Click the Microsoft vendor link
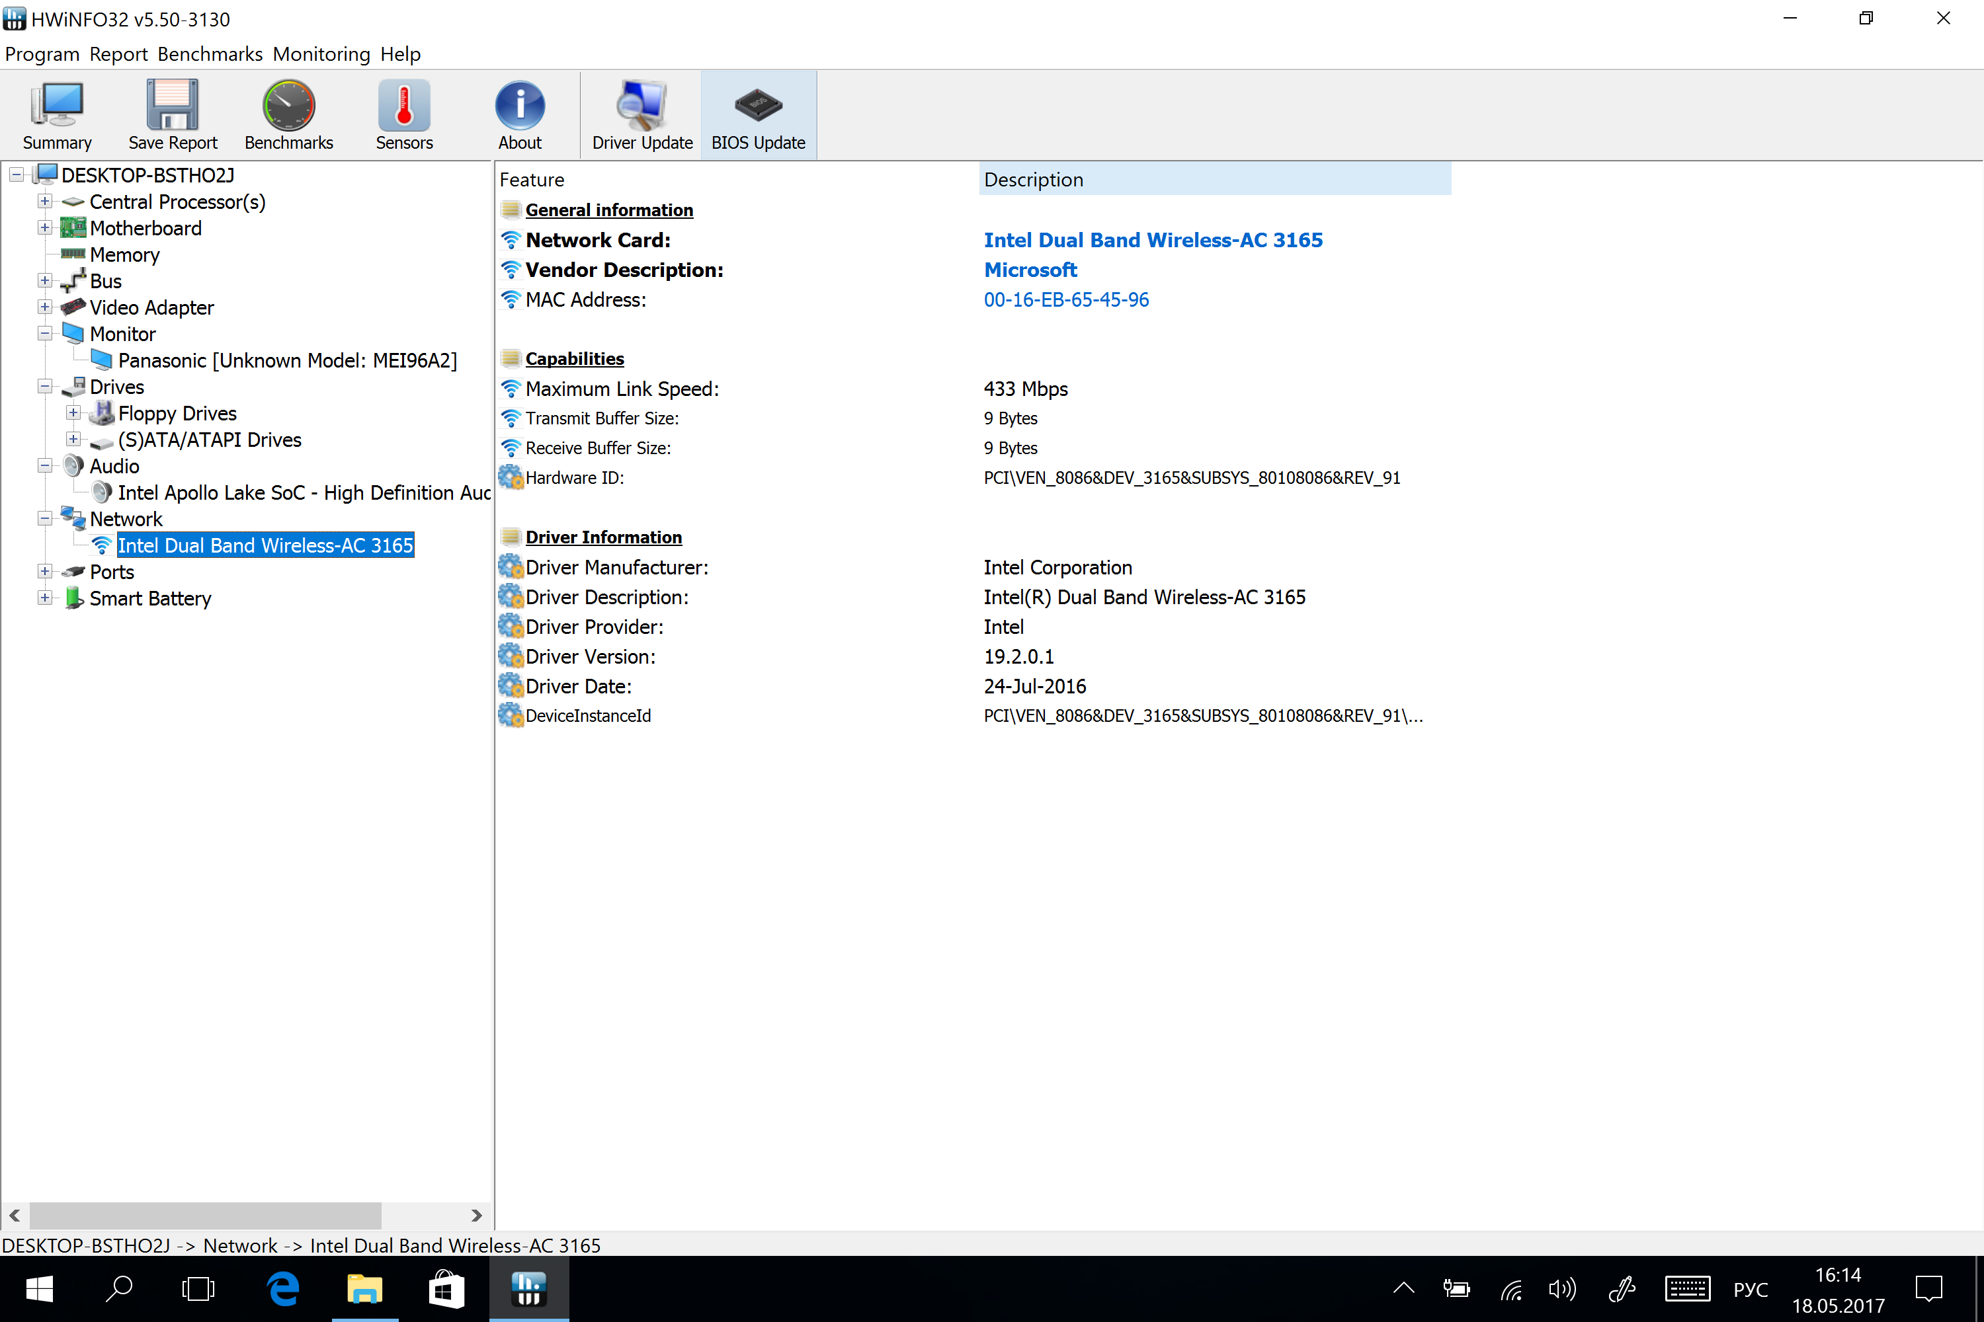 (1030, 270)
